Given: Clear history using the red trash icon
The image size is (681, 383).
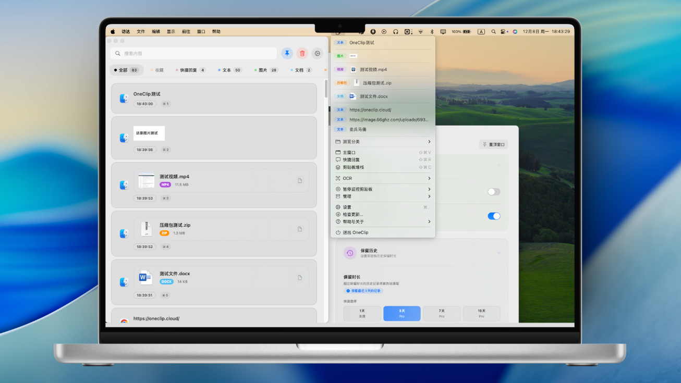Looking at the screenshot, I should 302,53.
